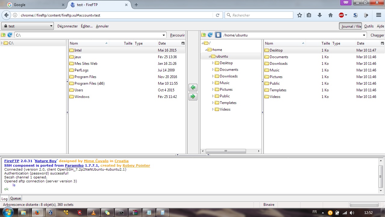Open the Firefox hamburger menu
This screenshot has height=217, width=385.
click(379, 15)
